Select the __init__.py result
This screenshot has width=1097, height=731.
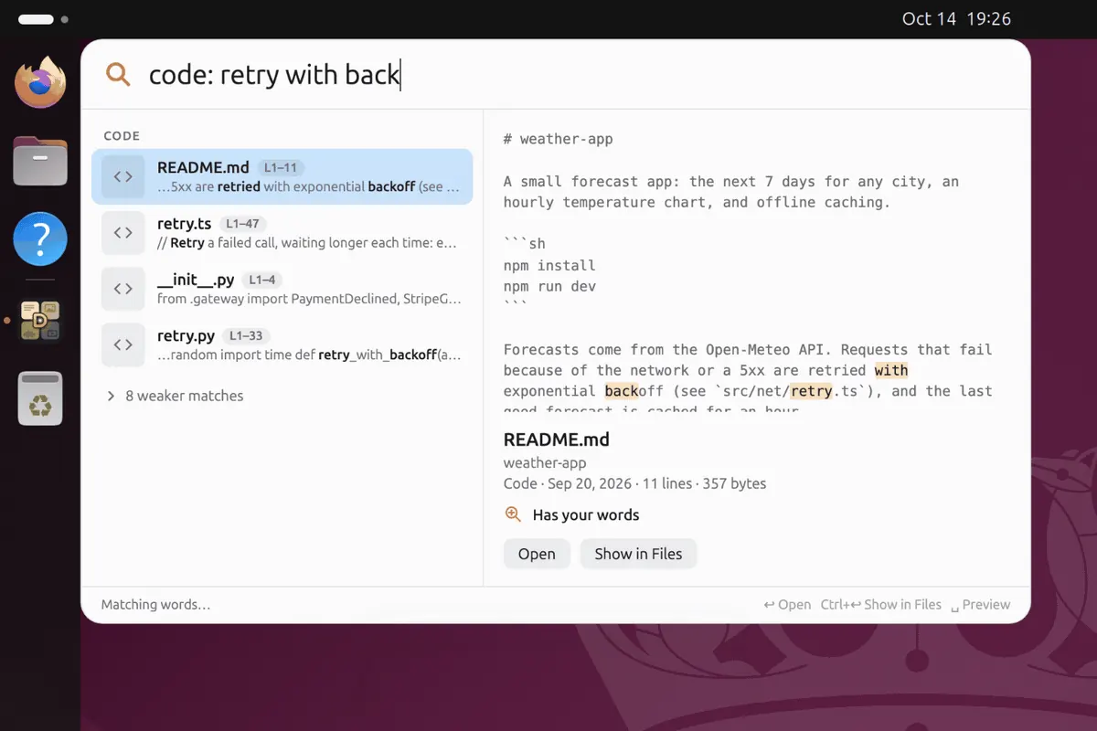(x=282, y=289)
